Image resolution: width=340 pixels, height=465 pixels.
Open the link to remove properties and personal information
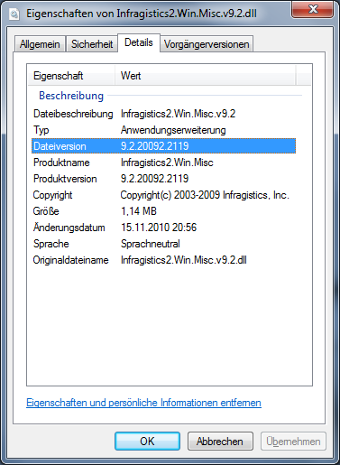coord(143,403)
